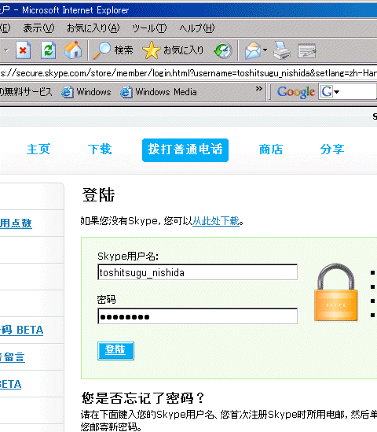Open the 留言 sidebar link
Image resolution: width=377 pixels, height=432 pixels.
tap(13, 357)
